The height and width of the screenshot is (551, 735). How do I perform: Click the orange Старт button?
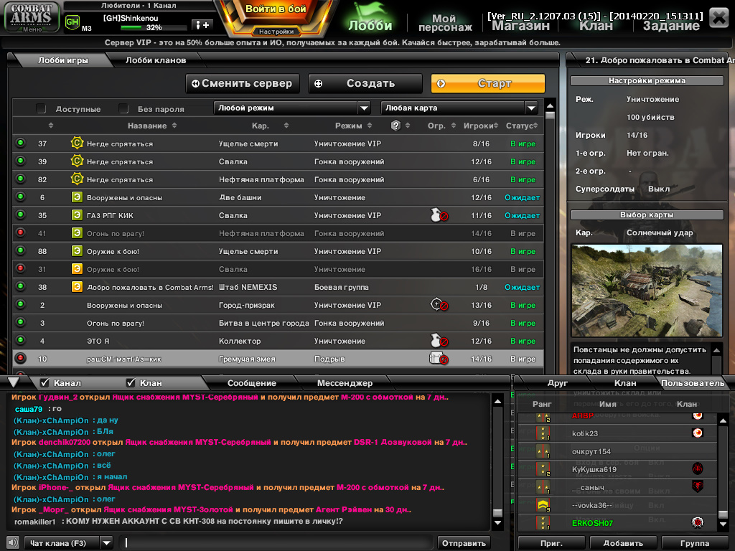coord(488,83)
